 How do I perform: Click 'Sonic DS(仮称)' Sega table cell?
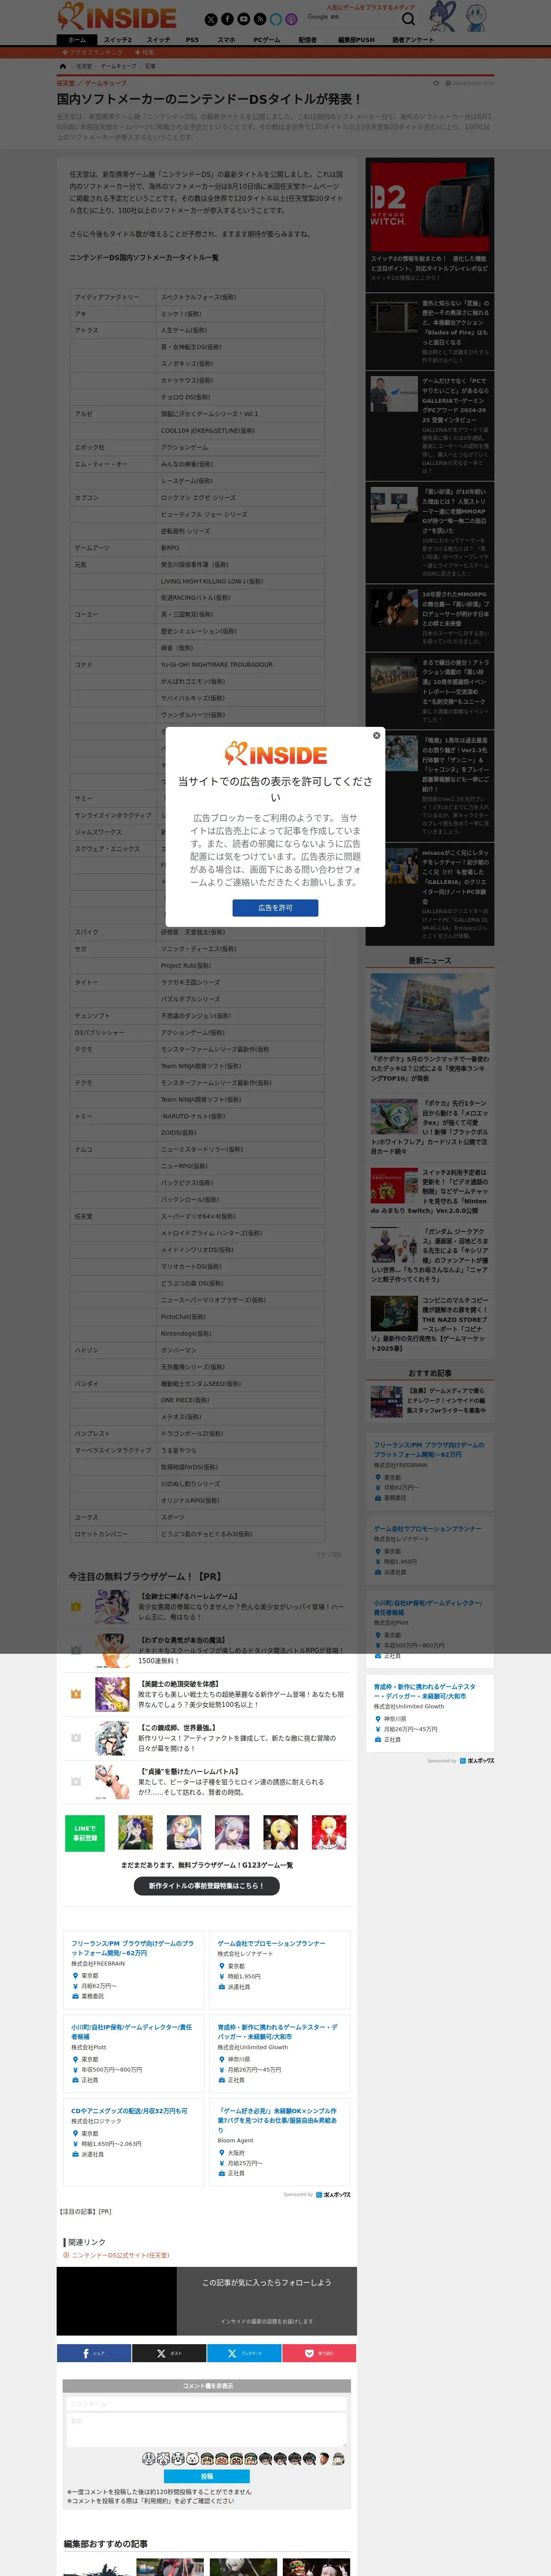(240, 948)
